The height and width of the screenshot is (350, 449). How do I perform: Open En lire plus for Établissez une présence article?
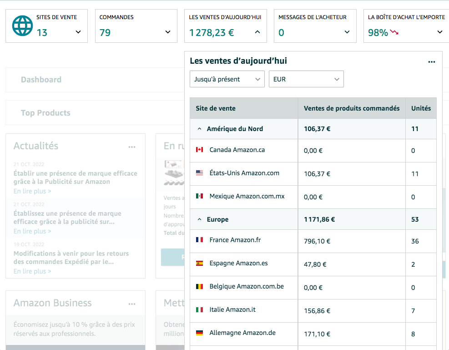tap(32, 231)
